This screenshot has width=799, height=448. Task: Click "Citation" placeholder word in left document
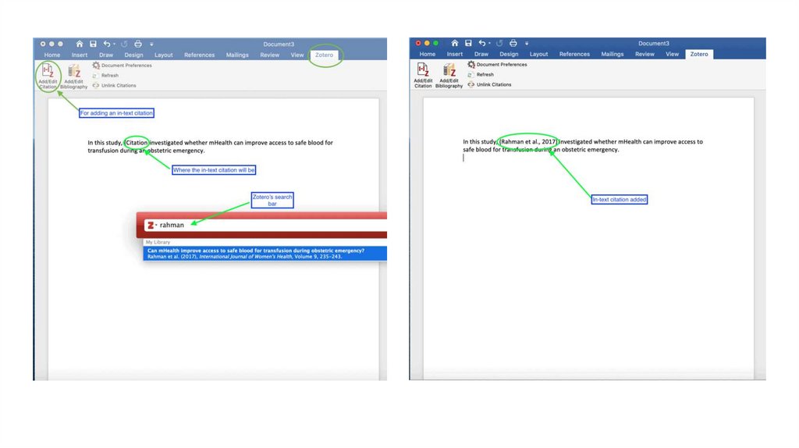(136, 143)
